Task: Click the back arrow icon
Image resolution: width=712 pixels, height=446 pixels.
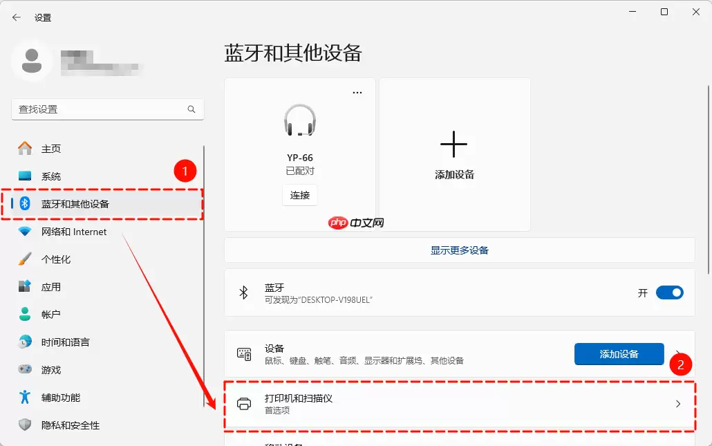Action: [x=17, y=18]
